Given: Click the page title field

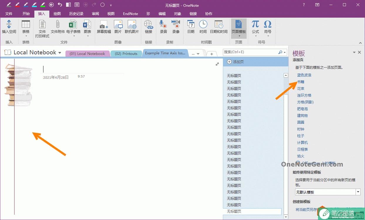Looking at the screenshot, I should pyautogui.click(x=82, y=69).
